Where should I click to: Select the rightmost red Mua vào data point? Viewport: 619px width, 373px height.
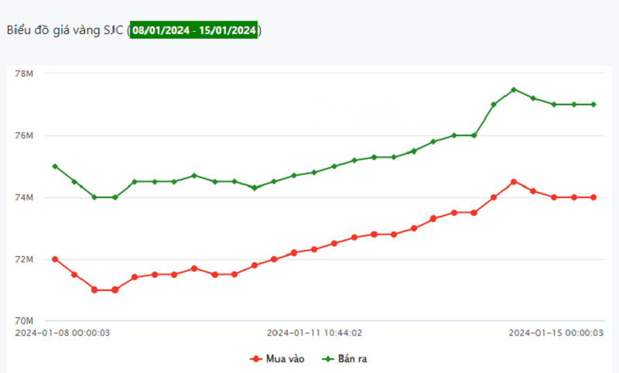[x=593, y=197]
